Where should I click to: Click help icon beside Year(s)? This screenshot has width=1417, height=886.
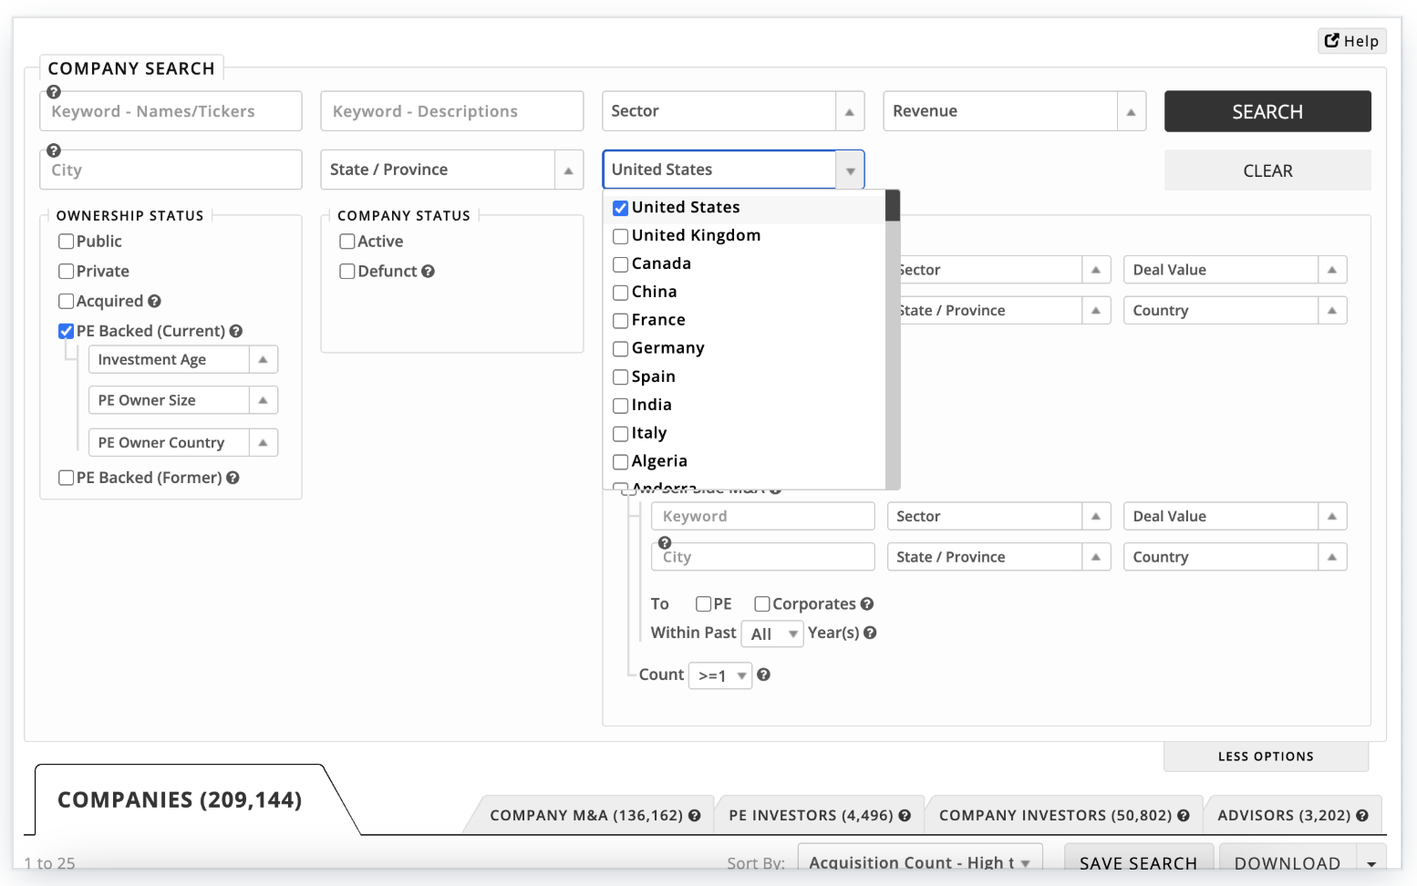(870, 633)
